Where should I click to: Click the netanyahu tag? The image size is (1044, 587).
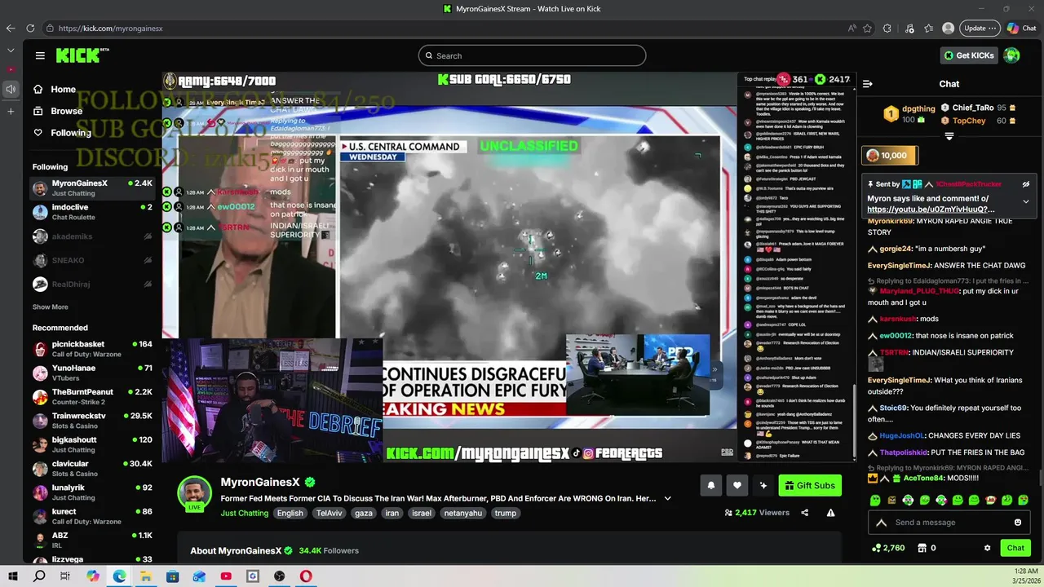pos(463,514)
